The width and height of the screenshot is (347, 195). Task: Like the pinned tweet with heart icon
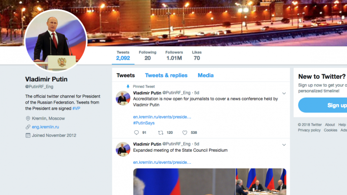coord(185,133)
